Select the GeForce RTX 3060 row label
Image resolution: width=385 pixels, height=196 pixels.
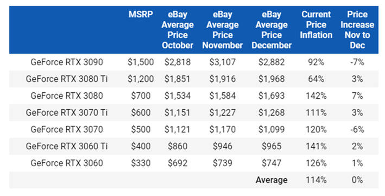coord(67,163)
